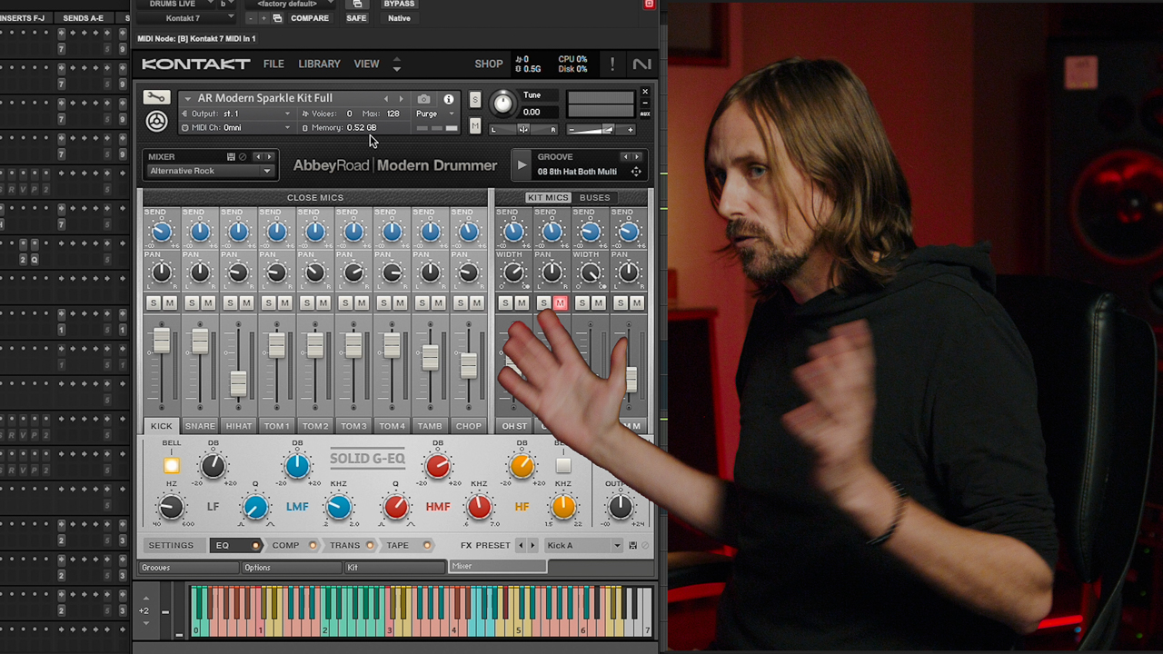Click the mixer preset reset icon
Image resolution: width=1163 pixels, height=654 pixels.
click(x=242, y=157)
